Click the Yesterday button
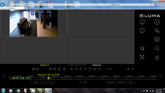Screen dimensions: 165x93 tap(121, 82)
